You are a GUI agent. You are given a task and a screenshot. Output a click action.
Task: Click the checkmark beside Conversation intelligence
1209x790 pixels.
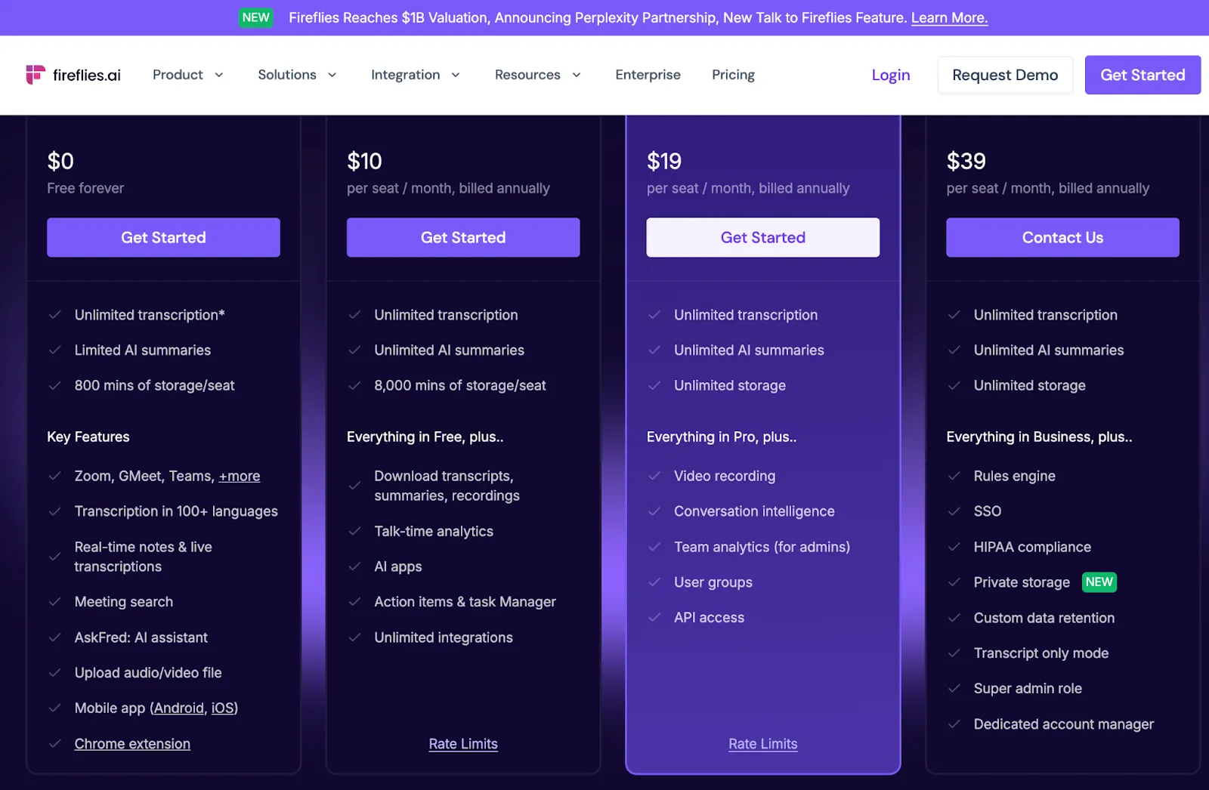[654, 511]
